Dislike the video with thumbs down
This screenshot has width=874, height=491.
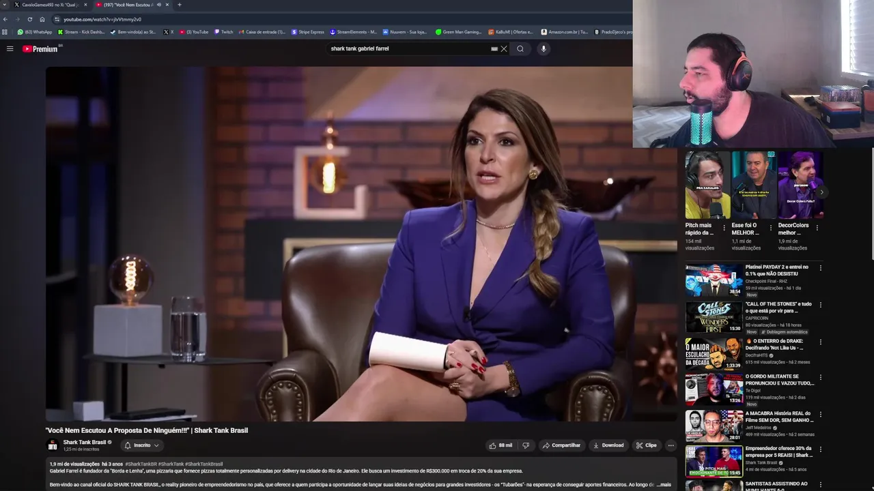[x=526, y=445]
